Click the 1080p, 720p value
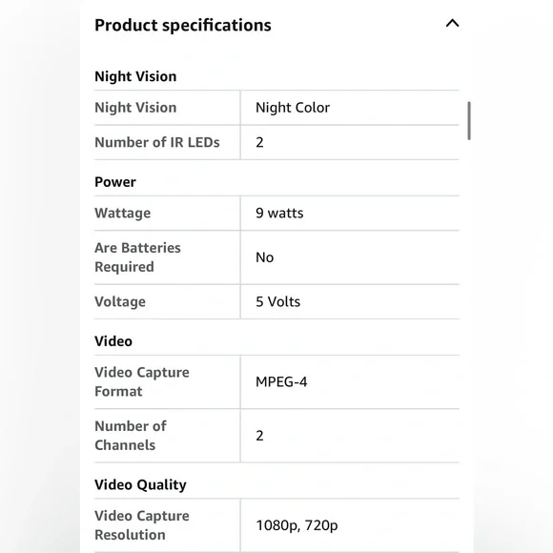553x553 pixels. (x=297, y=525)
